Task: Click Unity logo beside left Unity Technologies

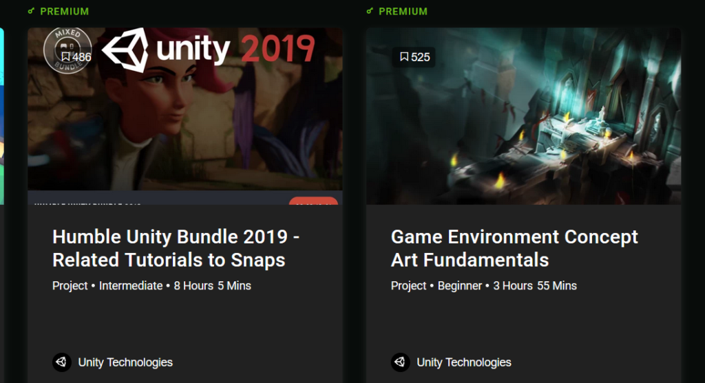Action: 62,362
